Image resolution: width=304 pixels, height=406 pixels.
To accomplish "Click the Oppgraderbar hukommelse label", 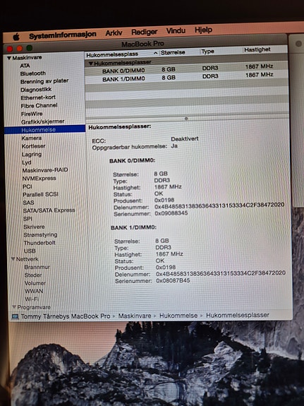I will coord(130,147).
